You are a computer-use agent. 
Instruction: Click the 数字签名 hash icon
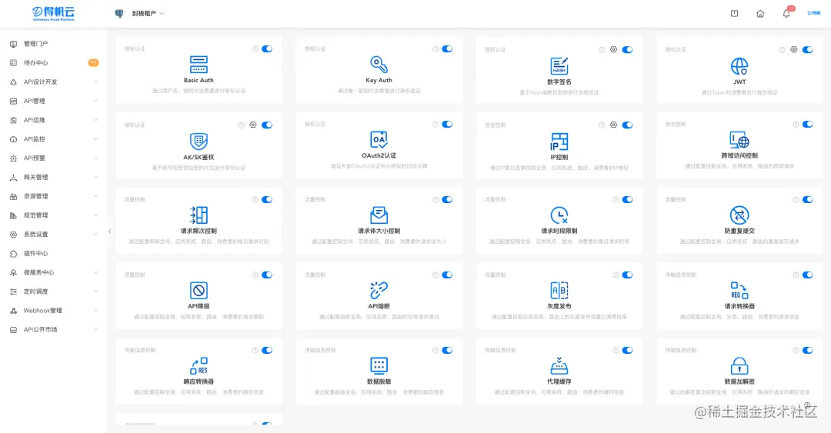(x=559, y=66)
